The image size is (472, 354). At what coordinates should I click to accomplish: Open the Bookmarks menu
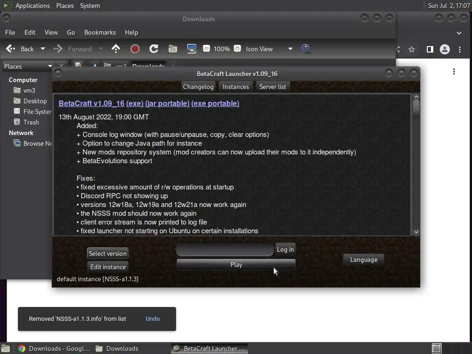point(100,32)
